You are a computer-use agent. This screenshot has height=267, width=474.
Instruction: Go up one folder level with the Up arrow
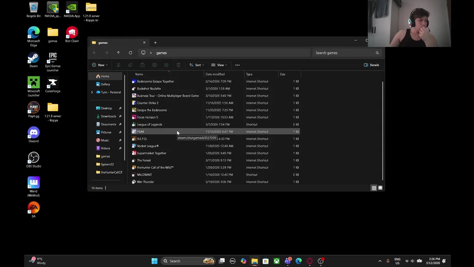[x=118, y=53]
